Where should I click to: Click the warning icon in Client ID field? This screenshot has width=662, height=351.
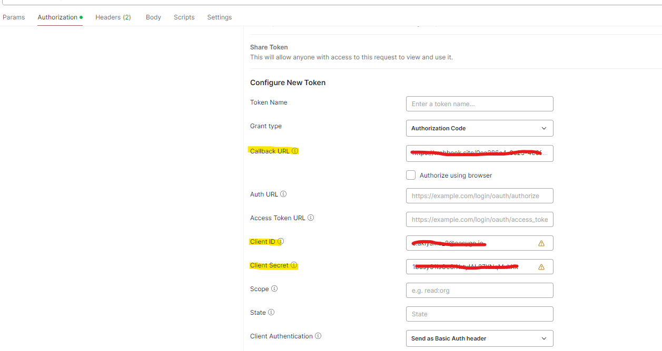coord(541,243)
